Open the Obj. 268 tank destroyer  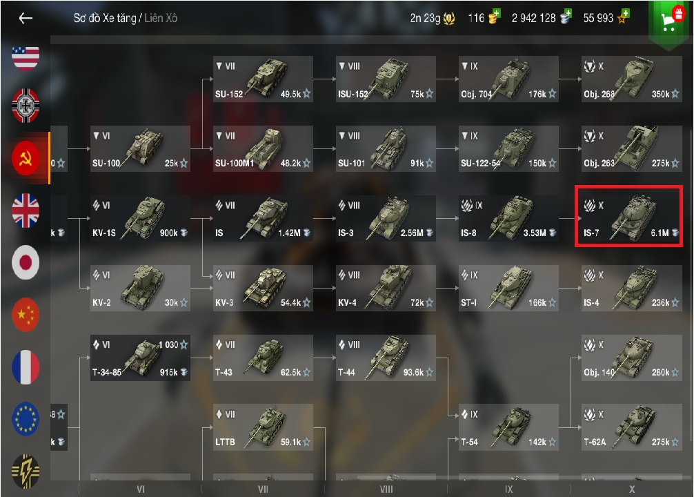click(x=632, y=79)
